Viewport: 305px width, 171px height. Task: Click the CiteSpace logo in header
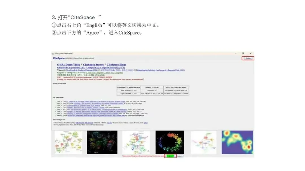click(59, 58)
